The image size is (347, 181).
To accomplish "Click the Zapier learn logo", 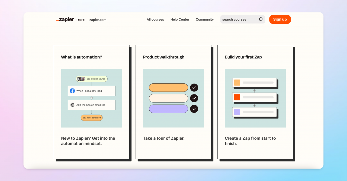I will point(70,19).
